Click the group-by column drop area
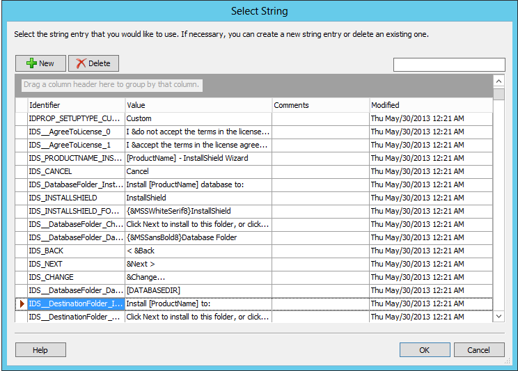 253,85
